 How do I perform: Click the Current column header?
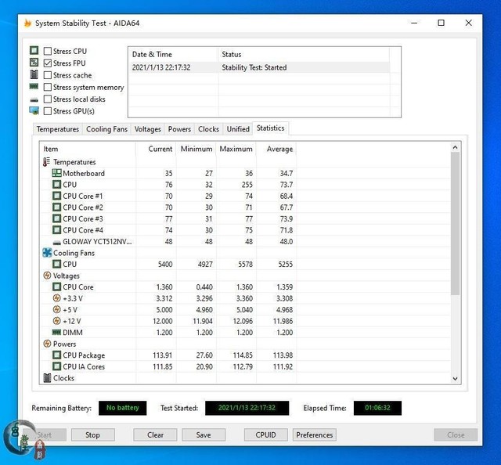pyautogui.click(x=156, y=150)
